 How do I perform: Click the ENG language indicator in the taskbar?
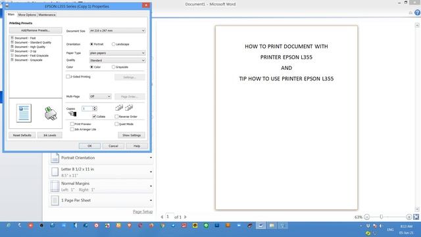[x=390, y=230]
